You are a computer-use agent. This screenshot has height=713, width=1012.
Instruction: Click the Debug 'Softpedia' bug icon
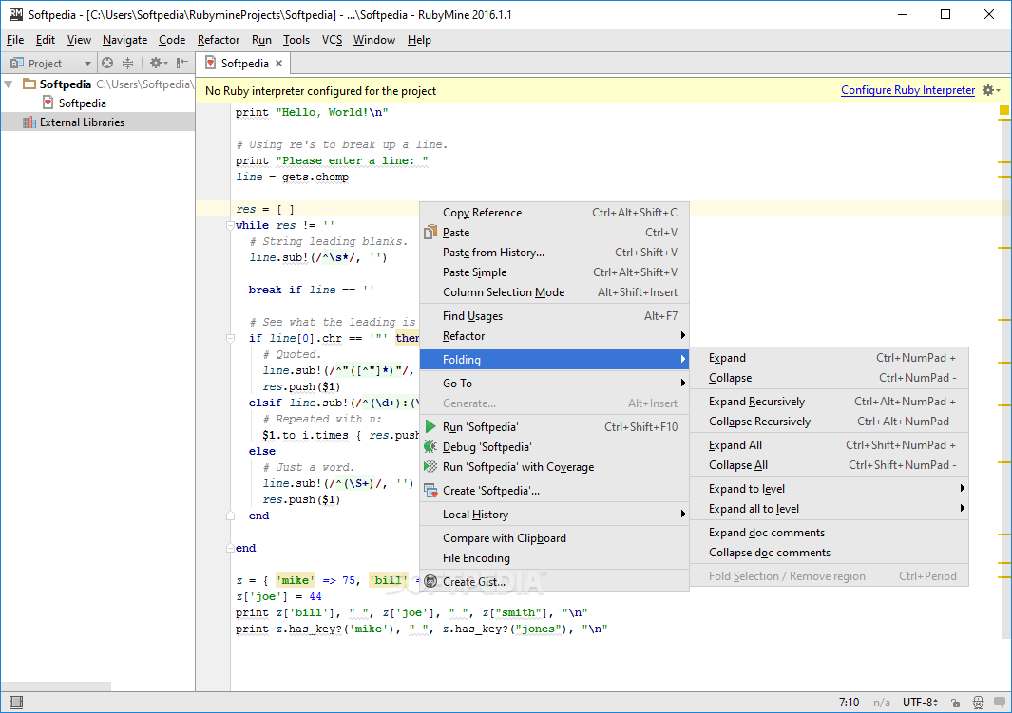[x=430, y=447]
